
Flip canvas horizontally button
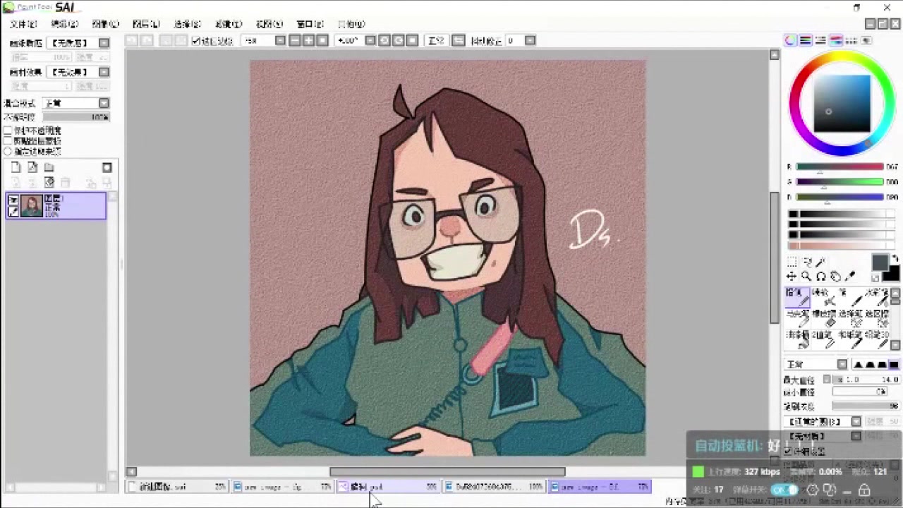click(458, 40)
